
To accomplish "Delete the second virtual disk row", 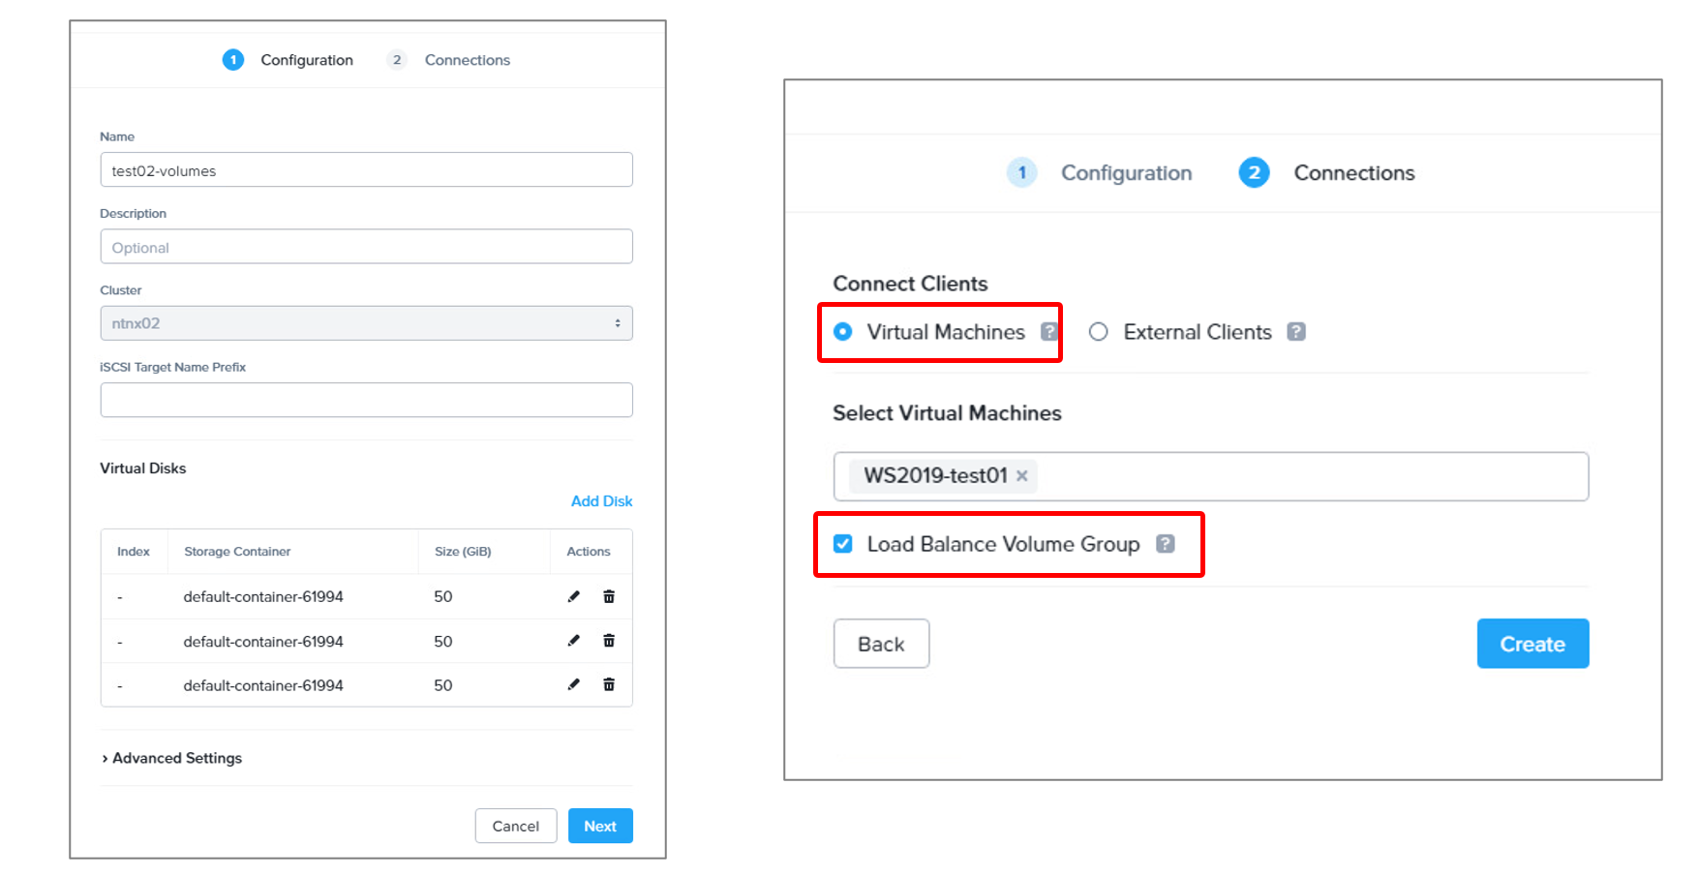I will (x=609, y=641).
